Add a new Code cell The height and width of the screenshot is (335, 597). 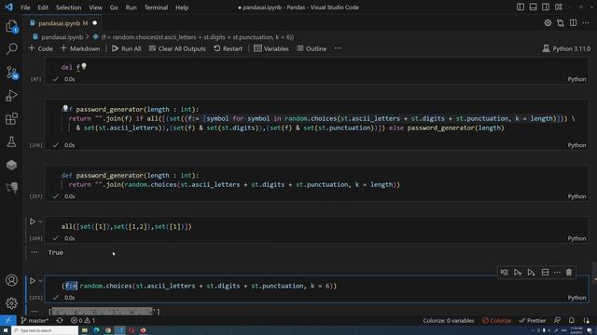pyautogui.click(x=40, y=48)
